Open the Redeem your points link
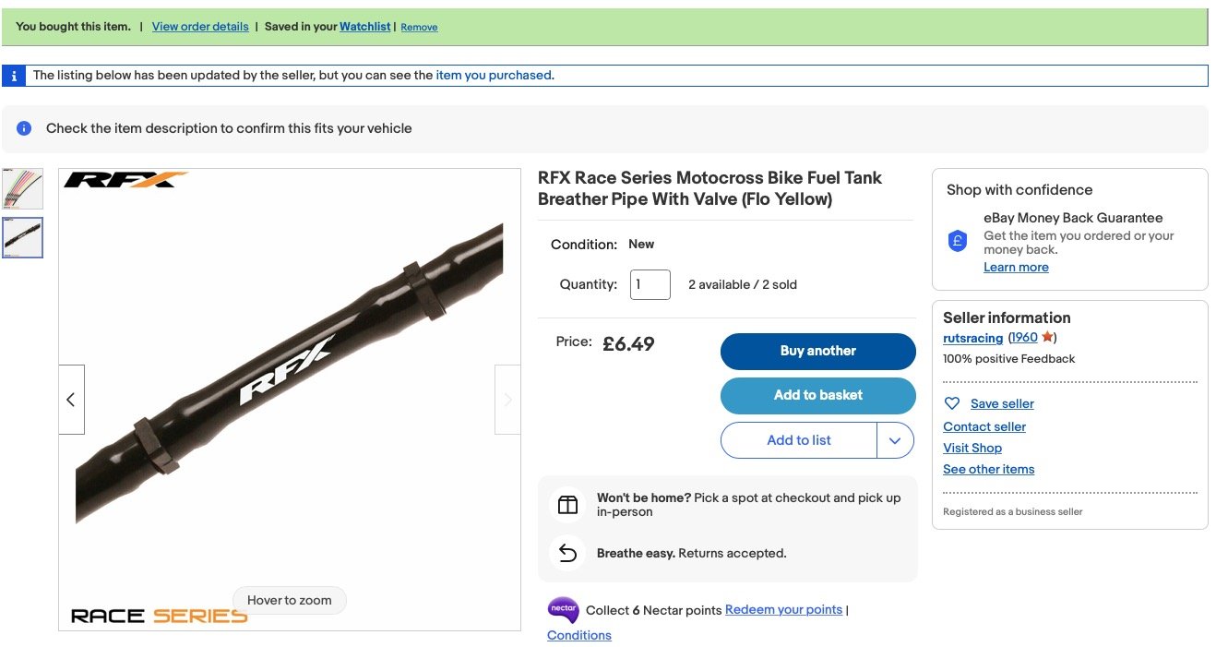 (783, 610)
